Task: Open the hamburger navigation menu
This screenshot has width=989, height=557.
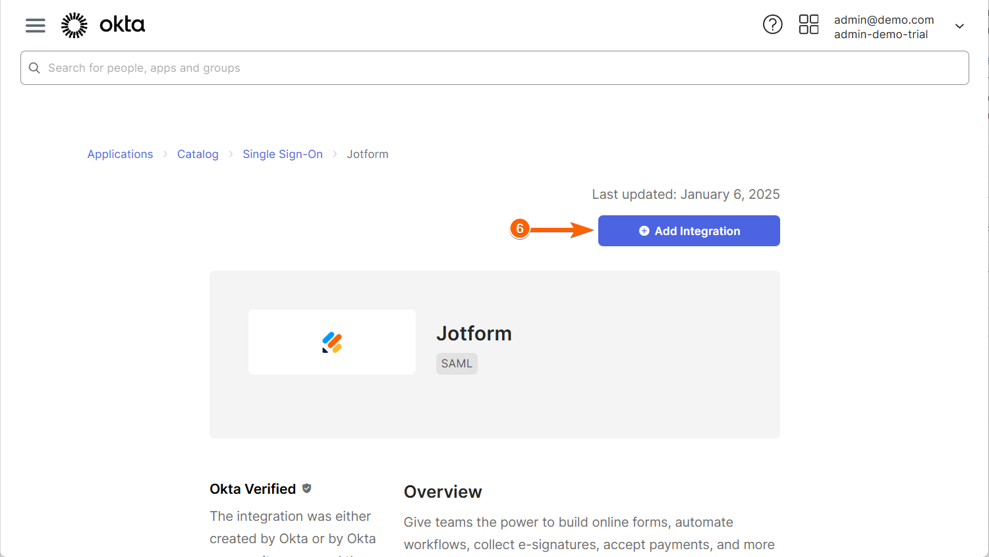Action: point(36,26)
